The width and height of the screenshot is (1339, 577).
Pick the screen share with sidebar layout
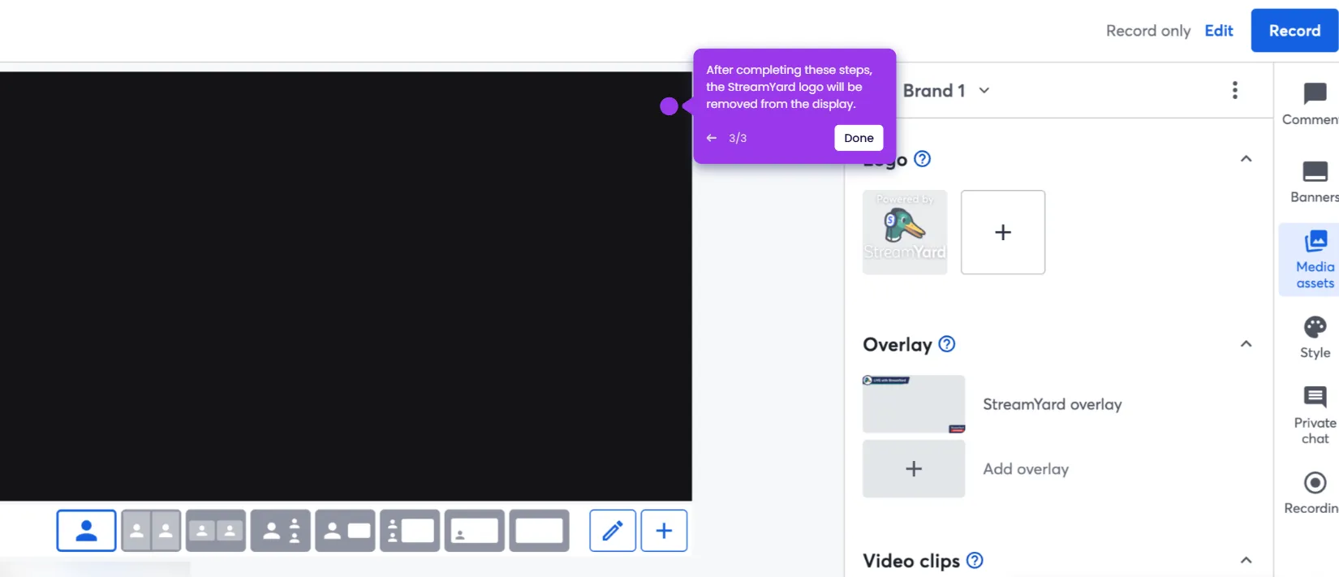pyautogui.click(x=410, y=531)
